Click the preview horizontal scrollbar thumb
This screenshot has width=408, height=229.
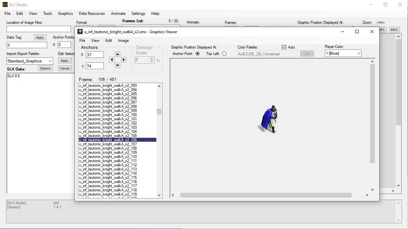(x=266, y=195)
